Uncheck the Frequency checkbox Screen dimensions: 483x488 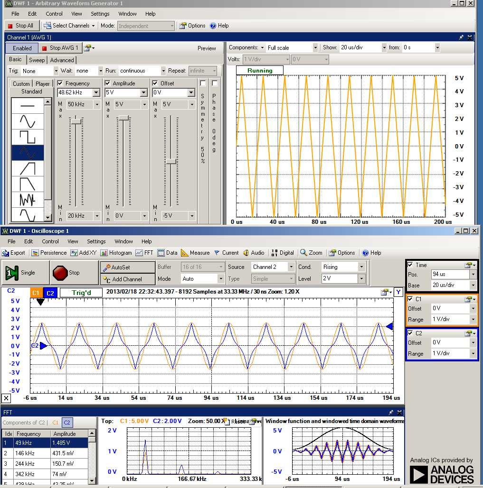pos(61,83)
